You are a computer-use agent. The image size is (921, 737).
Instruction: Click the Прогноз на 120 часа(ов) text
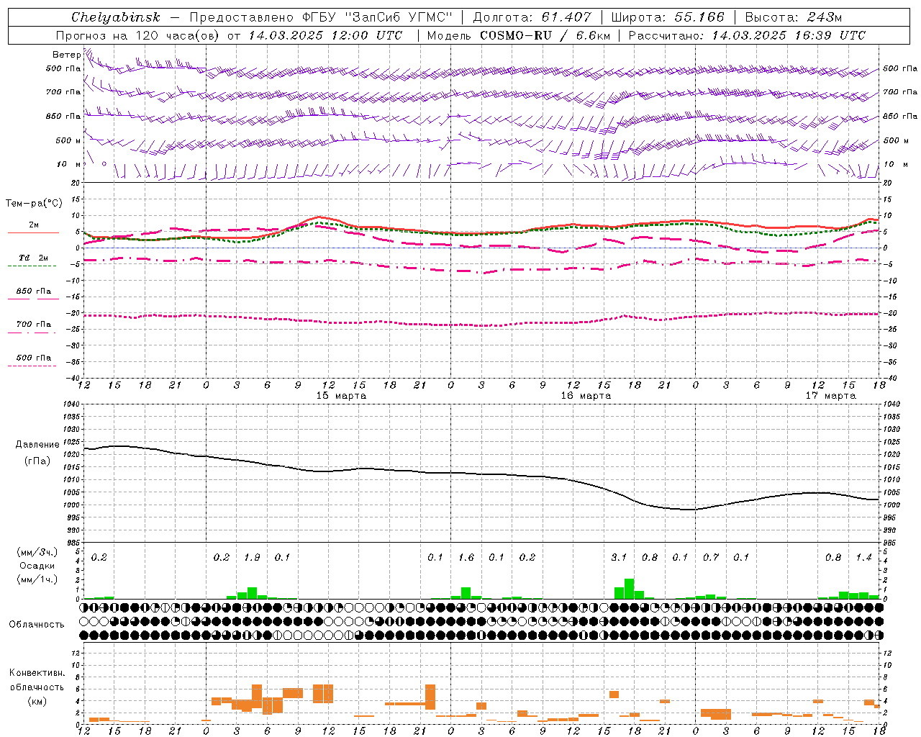(138, 35)
